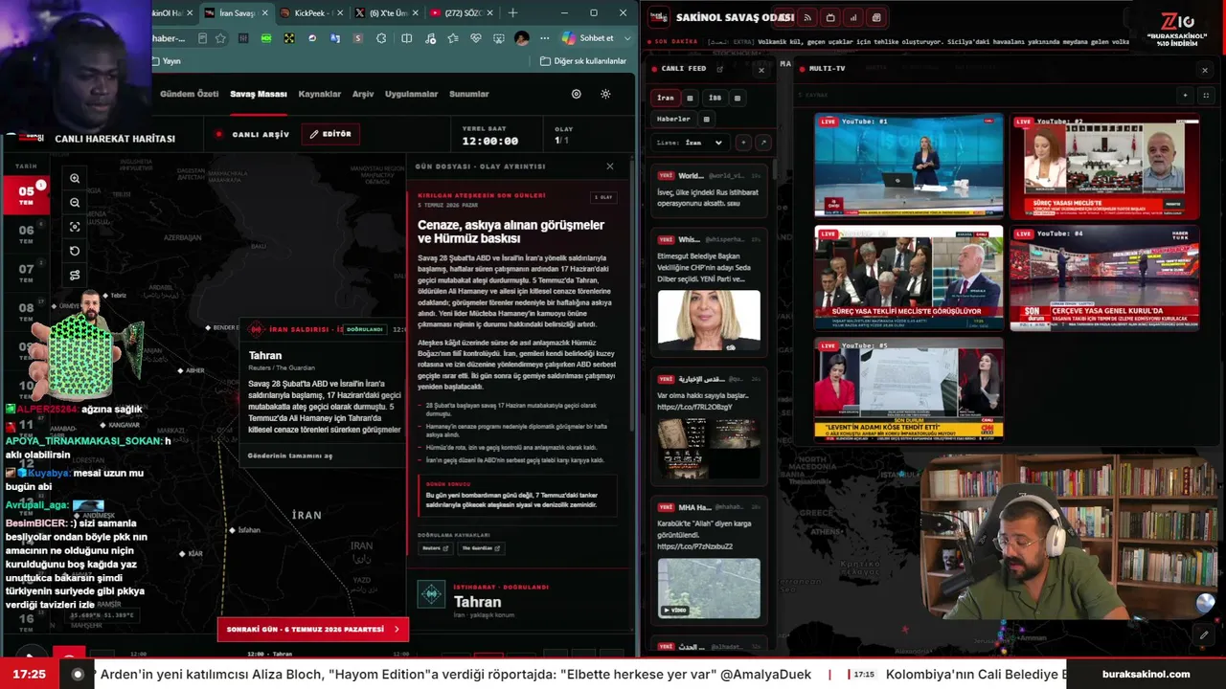Open the Gündem Özeti menu item
The height and width of the screenshot is (689, 1226).
(190, 94)
